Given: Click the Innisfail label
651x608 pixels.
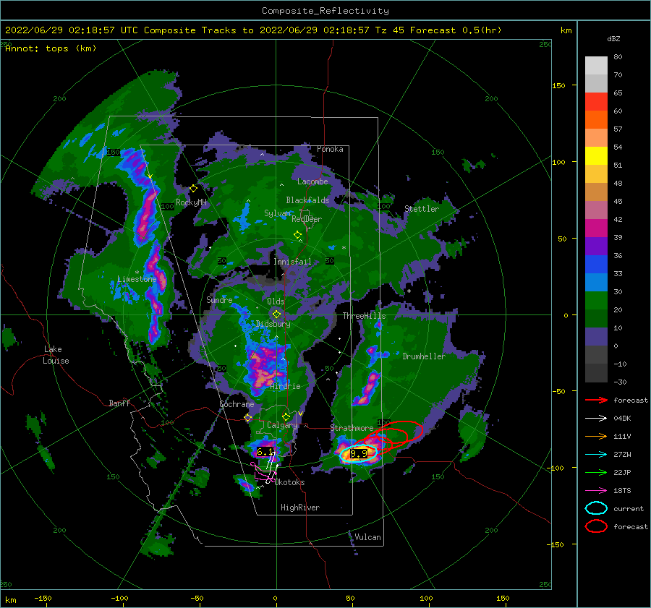Looking at the screenshot, I should tap(292, 262).
